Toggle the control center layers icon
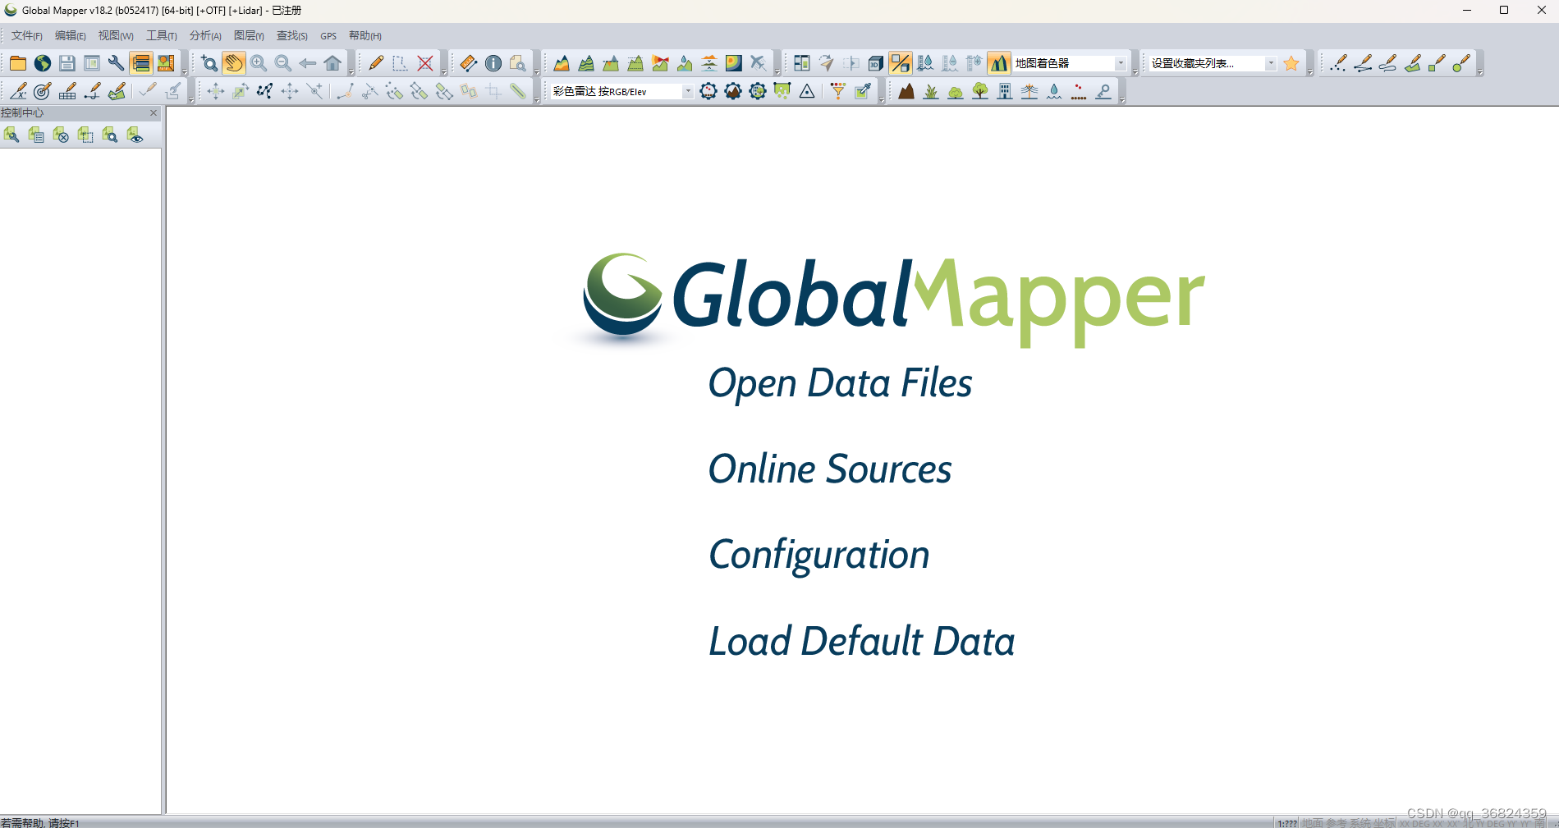 (x=141, y=63)
